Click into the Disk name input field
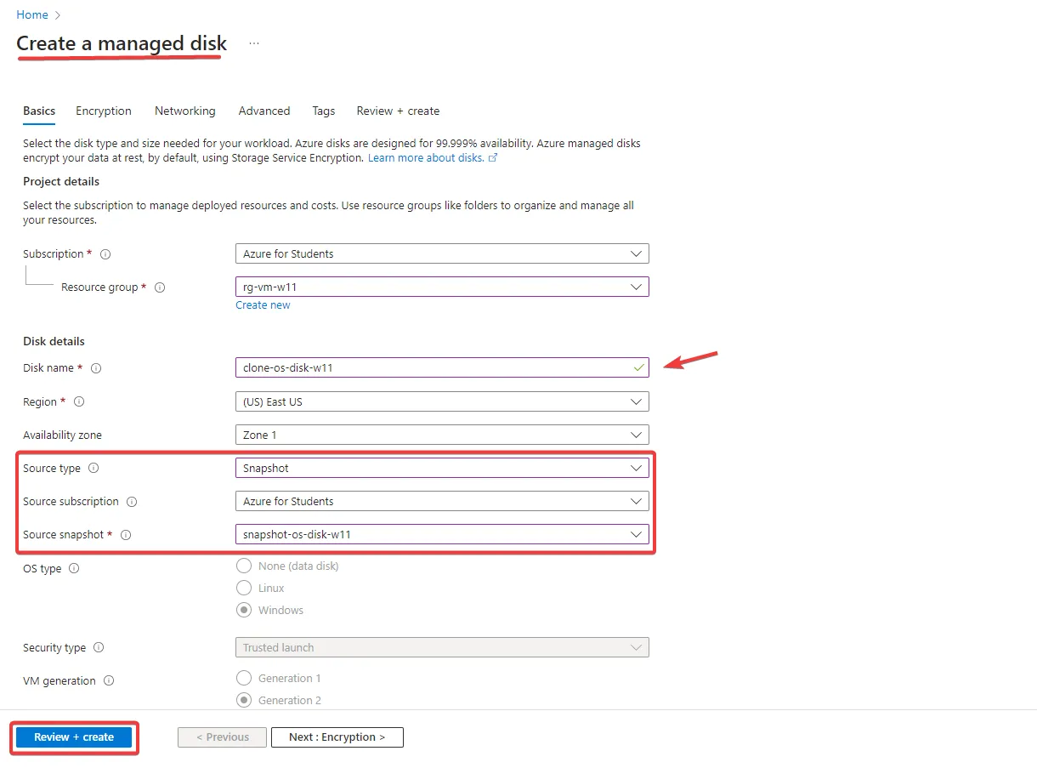 442,367
